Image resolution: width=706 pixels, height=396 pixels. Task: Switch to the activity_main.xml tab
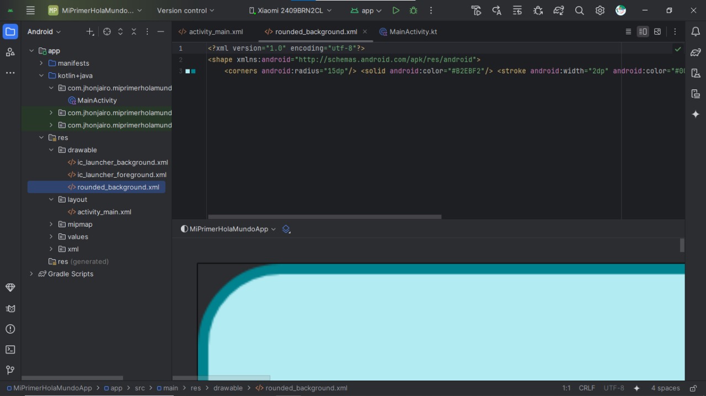[x=211, y=31]
